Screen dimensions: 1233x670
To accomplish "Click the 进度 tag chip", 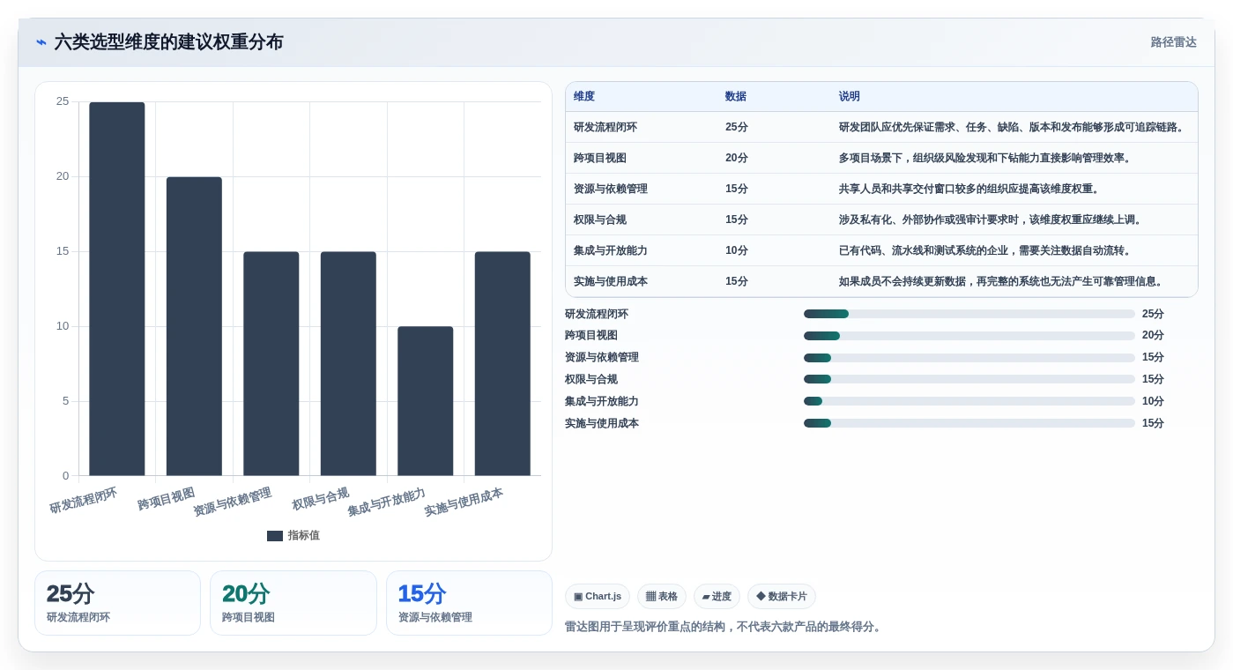I will point(717,597).
